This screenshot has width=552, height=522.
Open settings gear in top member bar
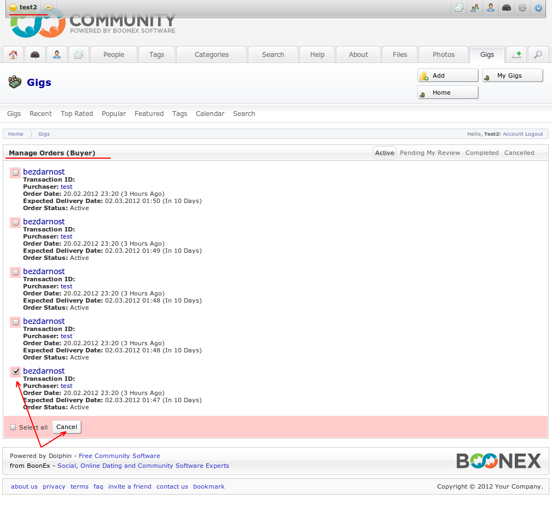click(522, 8)
